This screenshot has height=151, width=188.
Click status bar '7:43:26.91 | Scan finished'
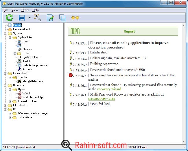tap(19, 147)
